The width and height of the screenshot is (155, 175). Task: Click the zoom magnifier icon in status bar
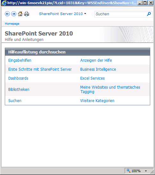(128, 171)
